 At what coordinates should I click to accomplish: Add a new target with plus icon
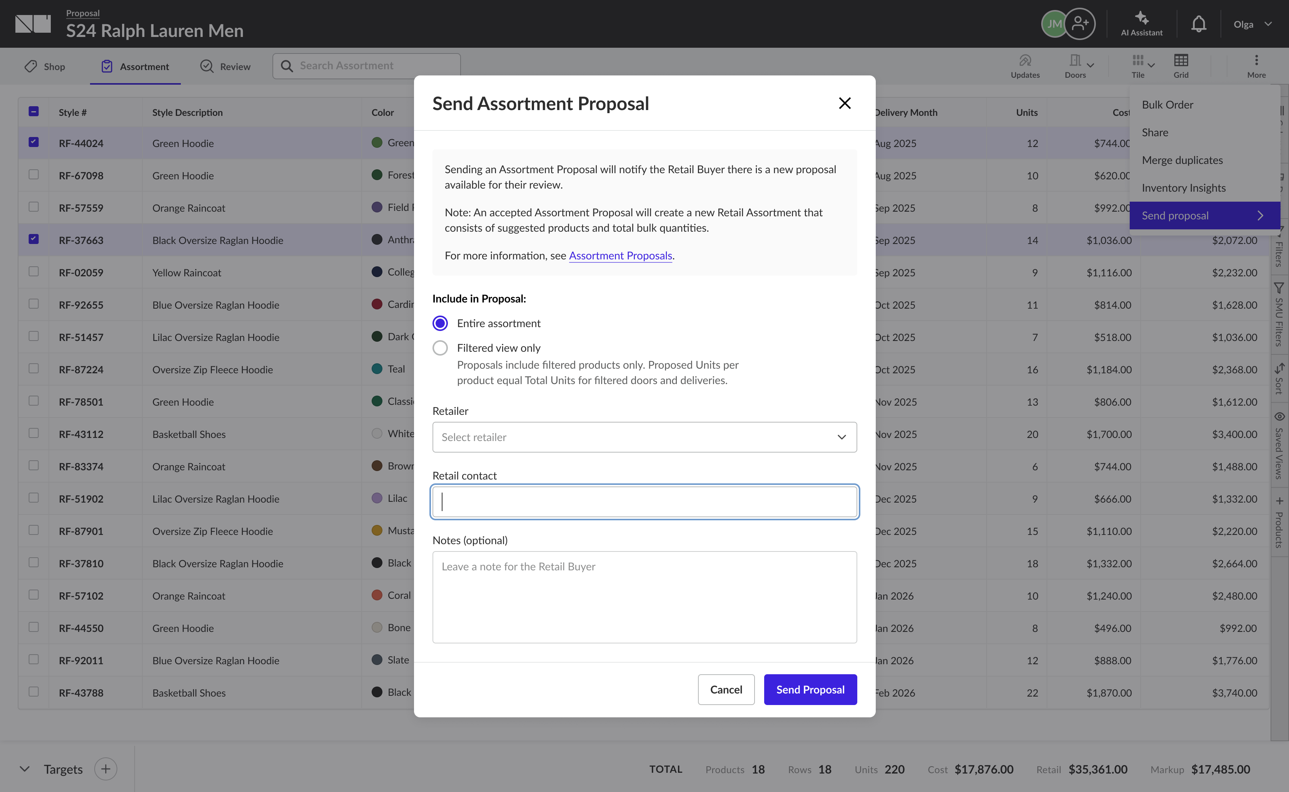coord(106,769)
